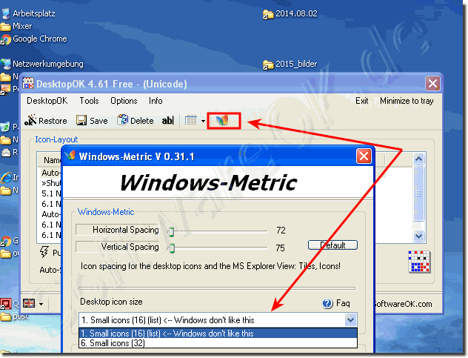468x358 pixels.
Task: Click the Windows-Metric title bar butterfly icon
Action: (x=70, y=156)
